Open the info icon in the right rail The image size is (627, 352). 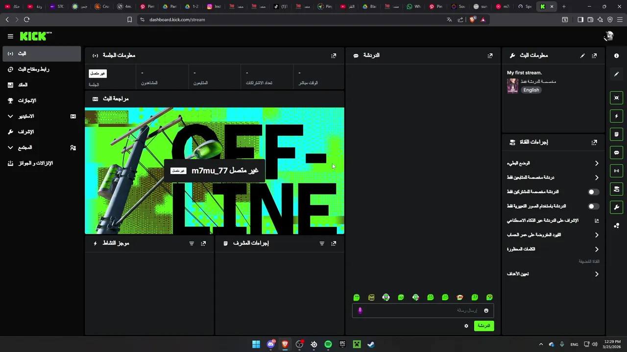[616, 56]
